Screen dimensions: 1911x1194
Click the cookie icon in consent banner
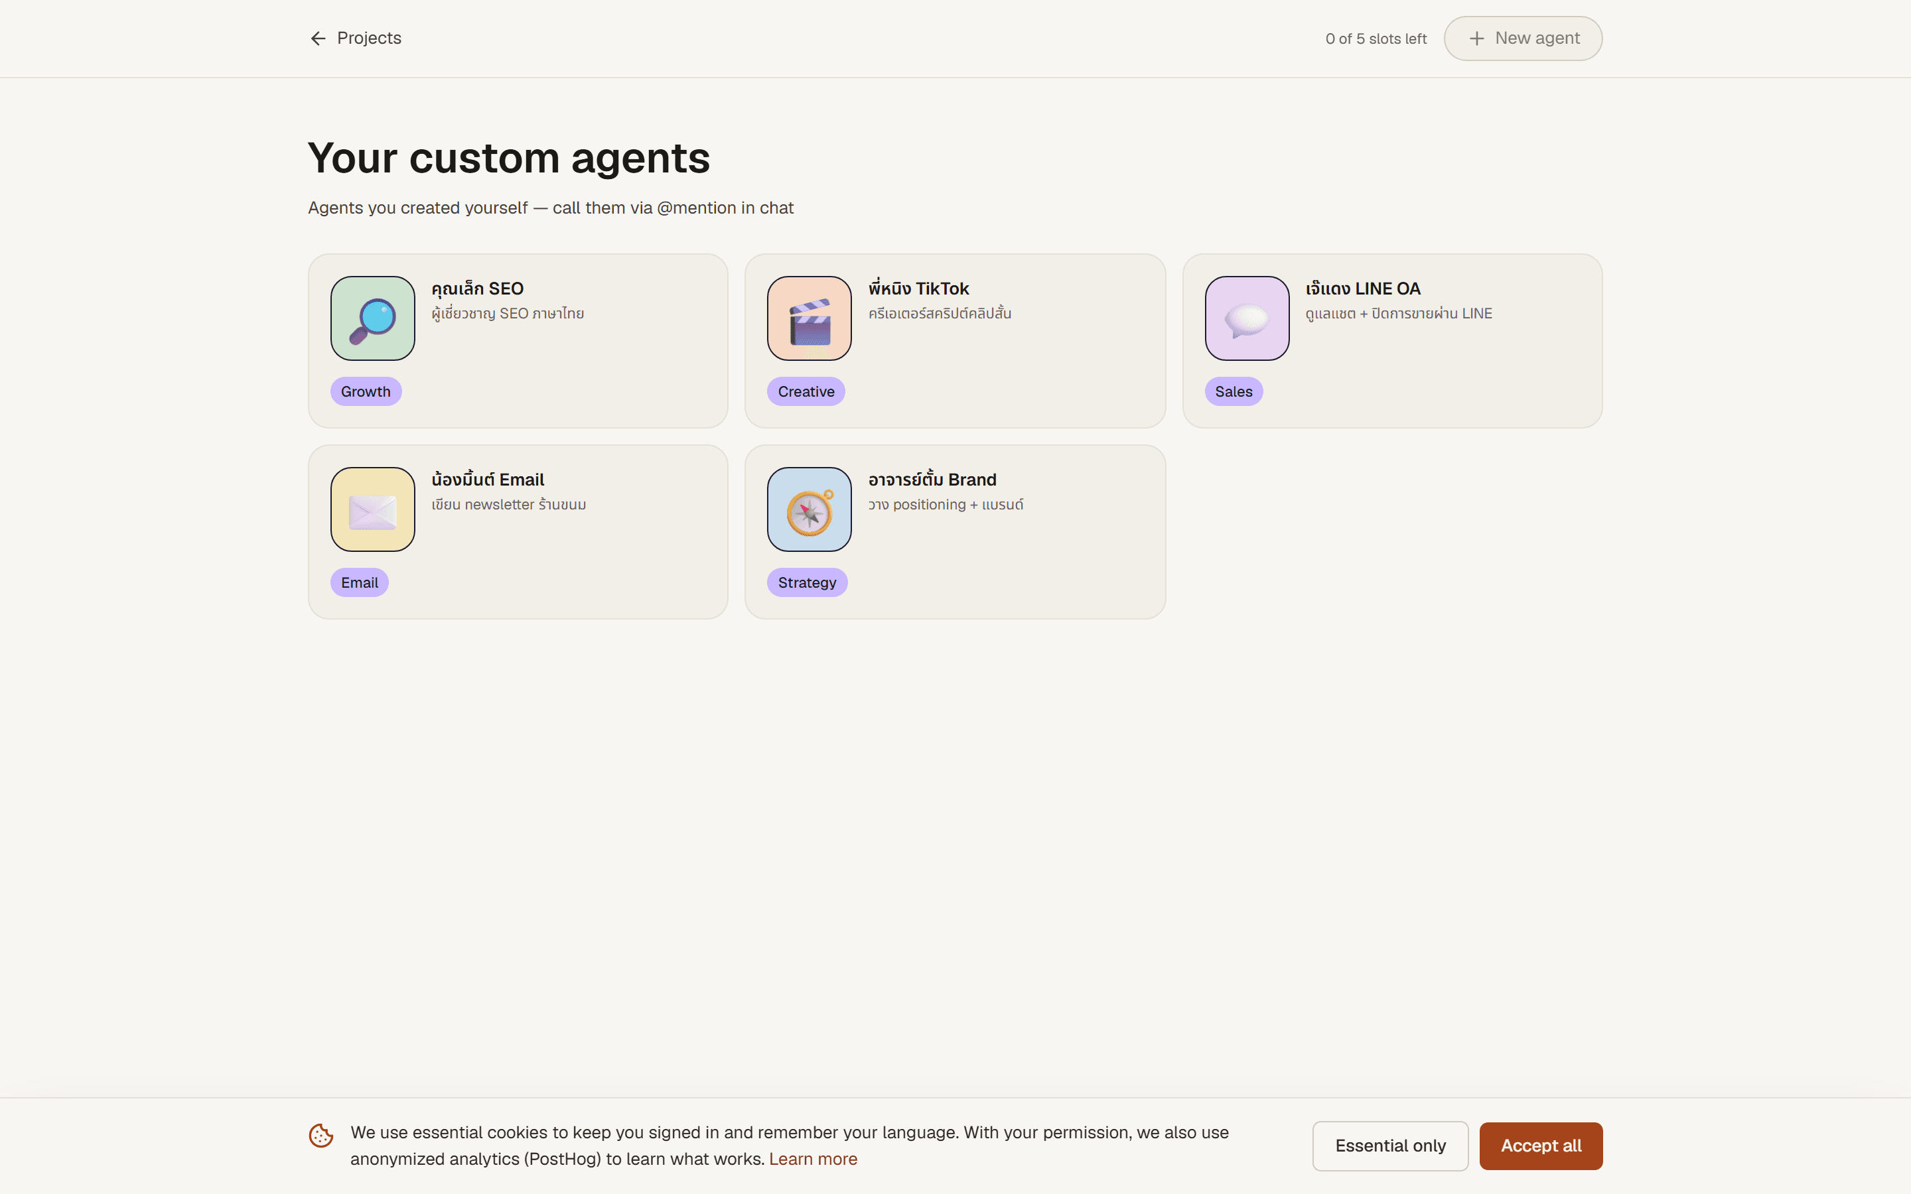tap(320, 1136)
